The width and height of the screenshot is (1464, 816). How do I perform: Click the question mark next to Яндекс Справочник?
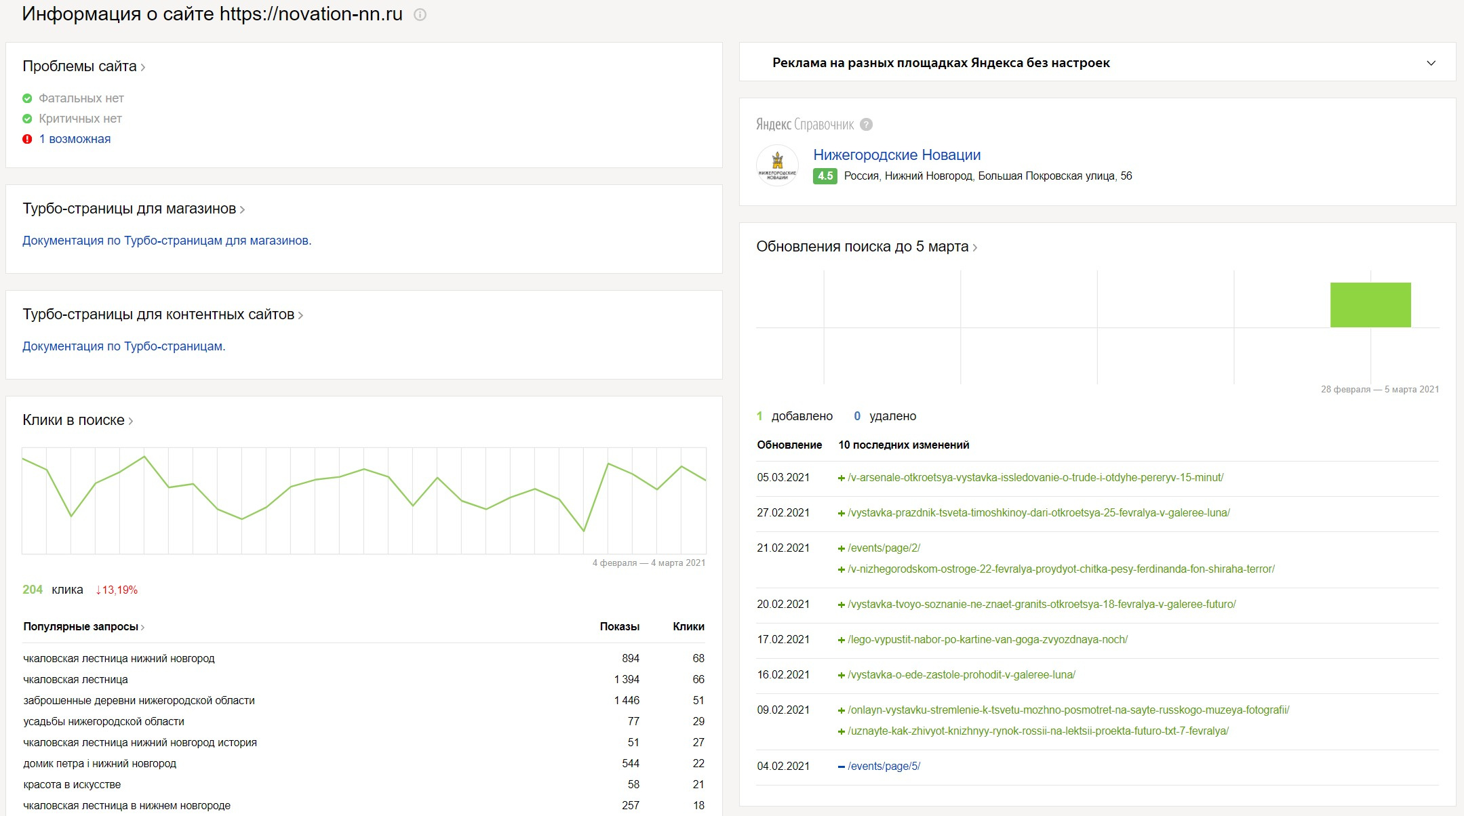866,125
